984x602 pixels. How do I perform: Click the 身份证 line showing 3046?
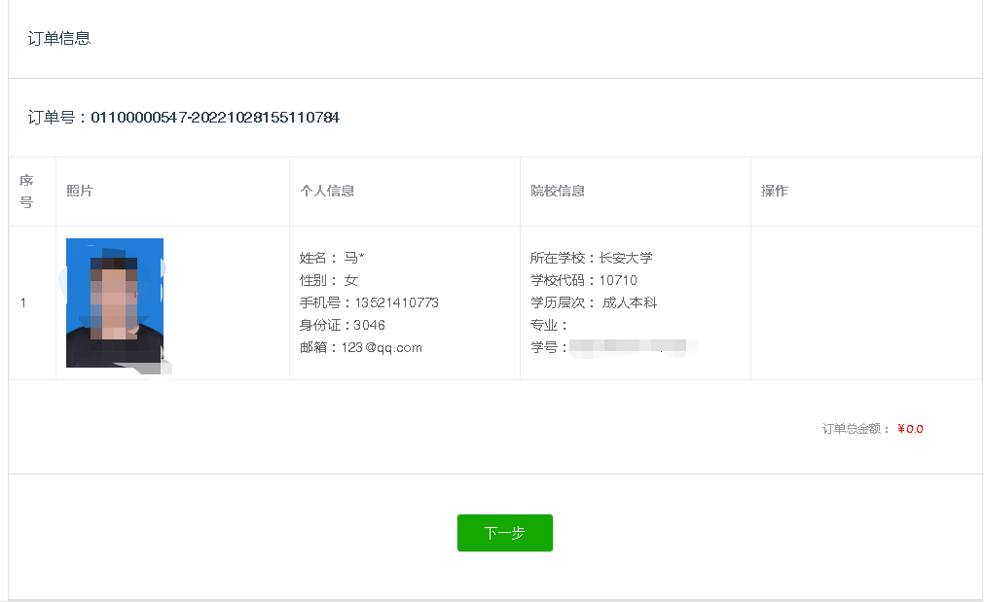click(343, 325)
